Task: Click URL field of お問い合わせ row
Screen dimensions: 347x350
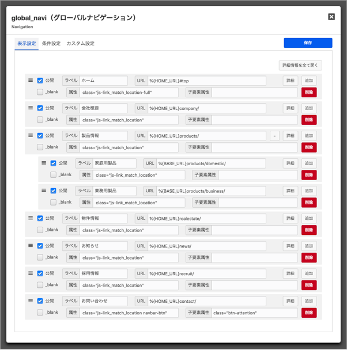Action: (x=207, y=301)
